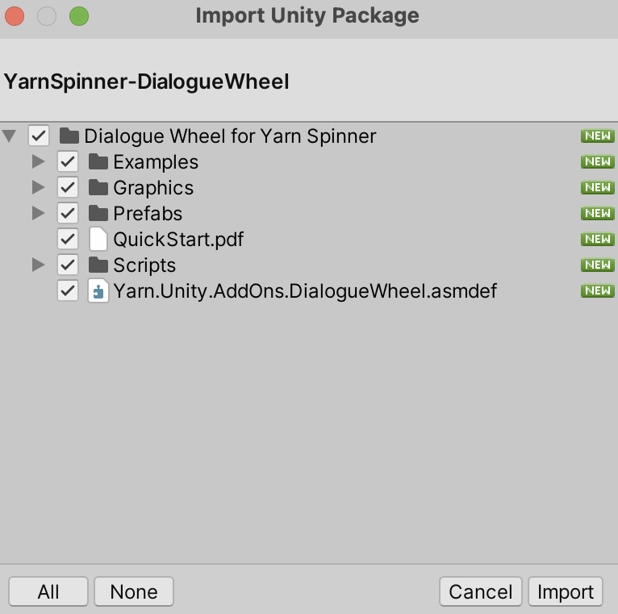This screenshot has width=618, height=614.
Task: Uncheck the QuickStart.pdf checkbox
Action: [x=68, y=239]
